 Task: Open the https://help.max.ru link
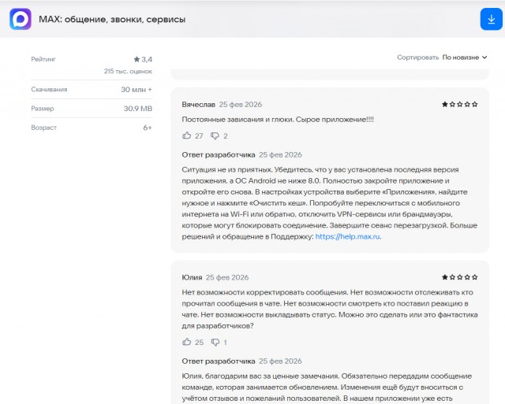pyautogui.click(x=347, y=236)
